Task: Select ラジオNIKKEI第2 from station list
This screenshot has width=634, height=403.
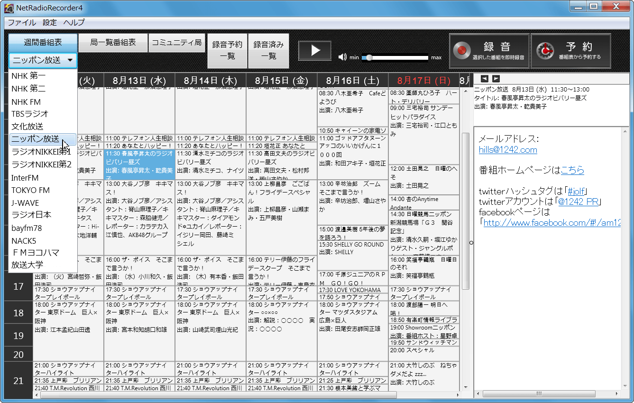Action: click(x=43, y=165)
